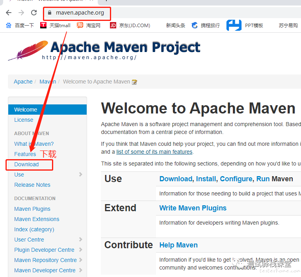Click the Apache Maven Project banner title
The width and height of the screenshot is (301, 277).
pos(125,47)
